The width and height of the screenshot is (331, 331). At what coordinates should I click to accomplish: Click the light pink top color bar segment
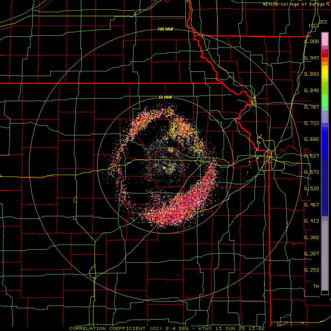click(325, 39)
